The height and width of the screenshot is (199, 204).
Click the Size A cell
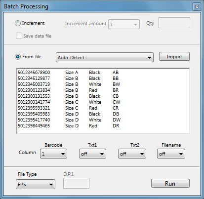72,73
